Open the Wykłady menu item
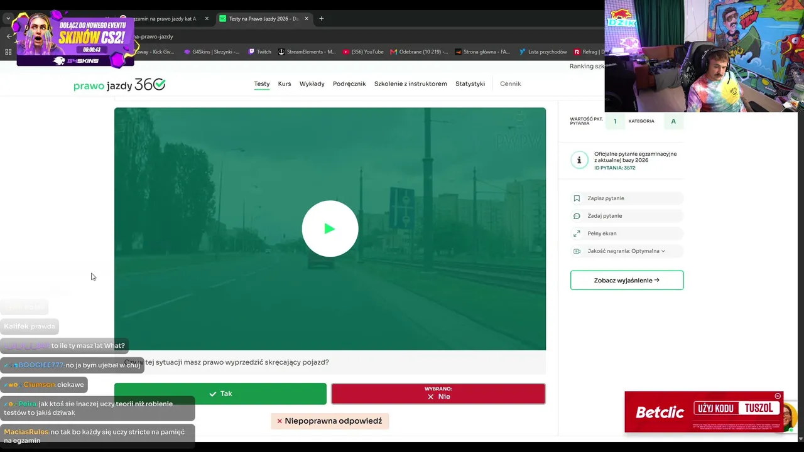This screenshot has height=452, width=804. [x=312, y=83]
